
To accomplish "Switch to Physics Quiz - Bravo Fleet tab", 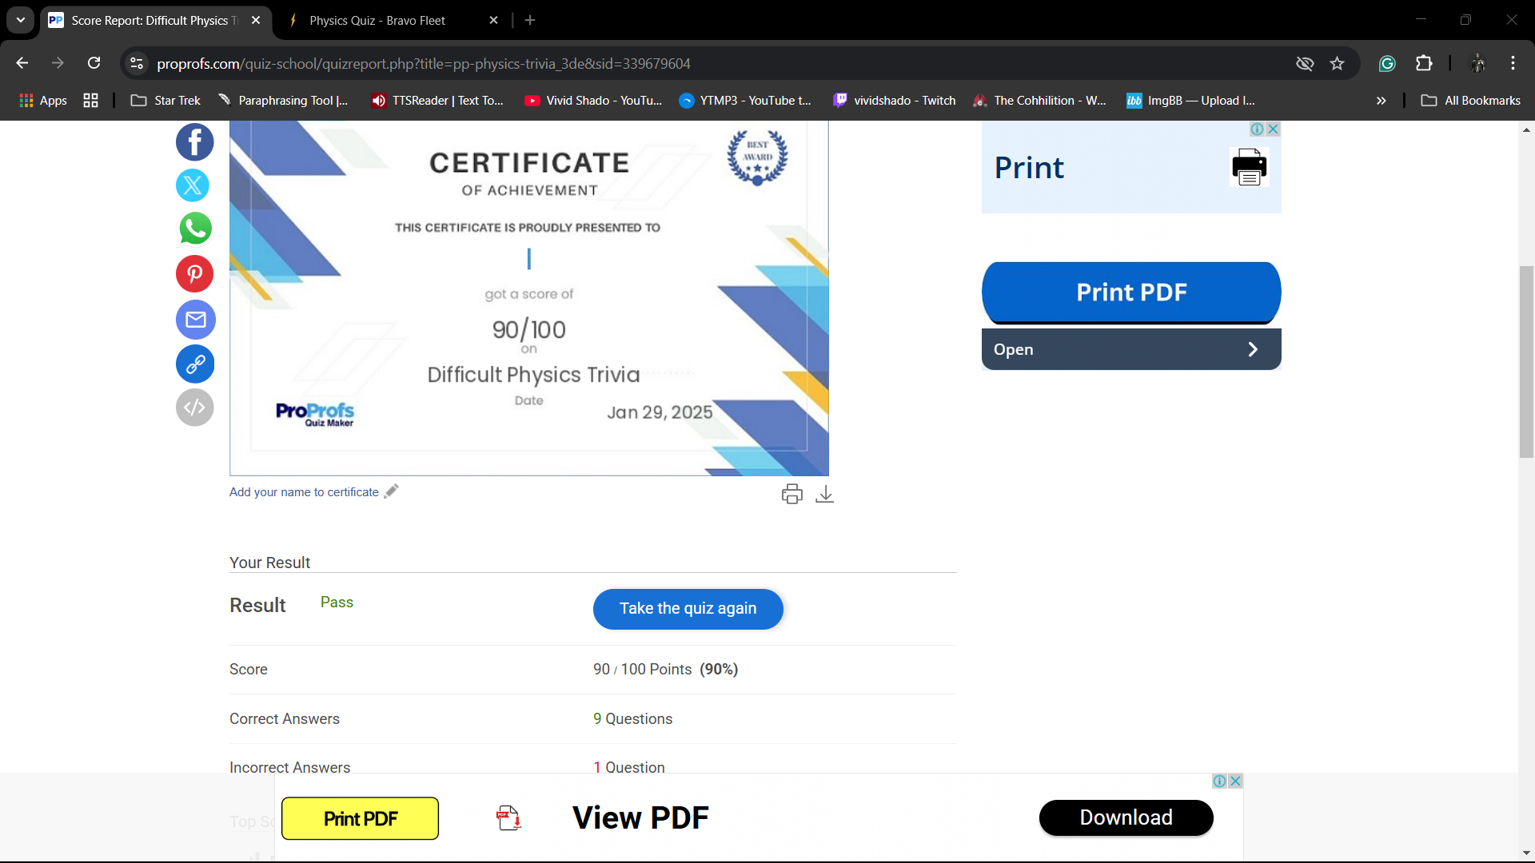I will (392, 20).
